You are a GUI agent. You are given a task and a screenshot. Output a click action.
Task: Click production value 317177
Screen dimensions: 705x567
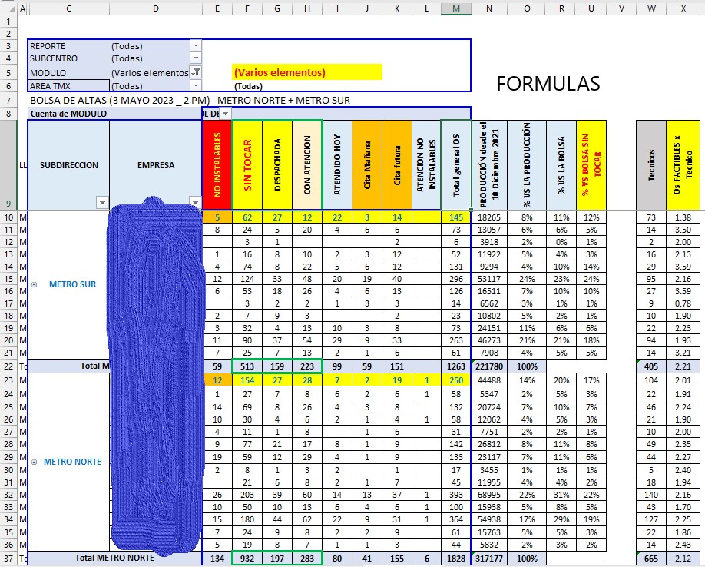pyautogui.click(x=489, y=559)
